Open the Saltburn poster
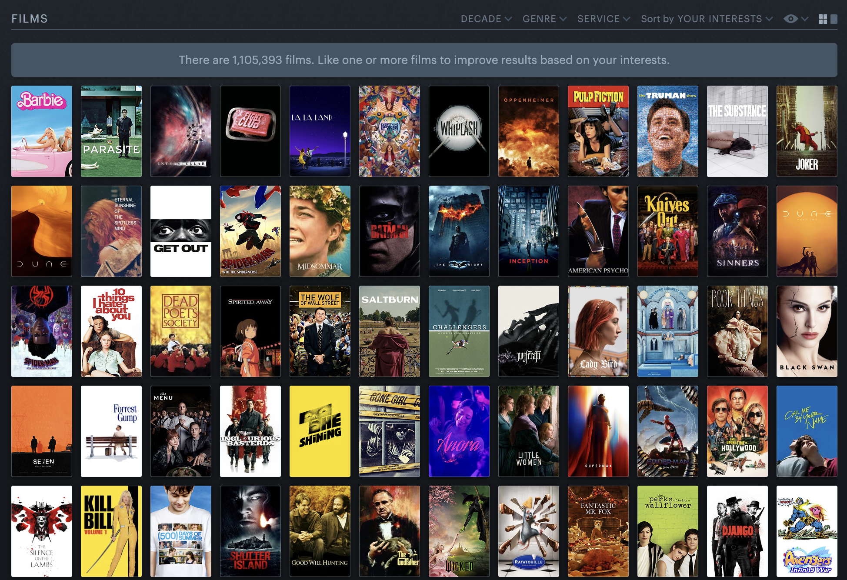Viewport: 847px width, 580px height. (390, 331)
